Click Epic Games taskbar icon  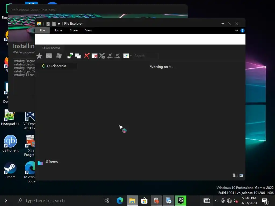[x=181, y=201]
